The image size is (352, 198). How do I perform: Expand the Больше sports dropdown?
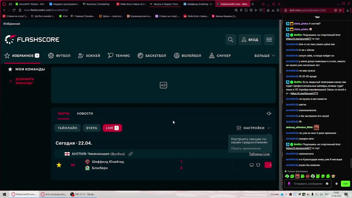265,56
